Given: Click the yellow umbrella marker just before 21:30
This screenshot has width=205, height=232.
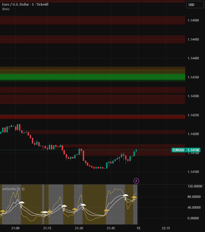Looking at the screenshot, I should (x=74, y=211).
